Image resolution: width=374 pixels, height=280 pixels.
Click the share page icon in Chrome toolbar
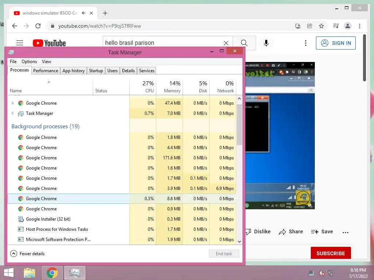click(x=310, y=26)
